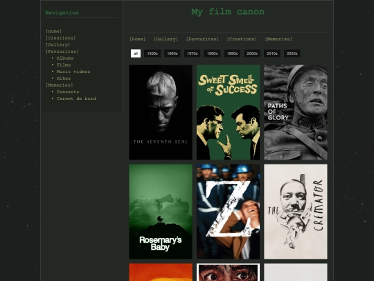This screenshot has height=281, width=374.
Task: Open the orange poster in the bottom row
Action: 161,272
